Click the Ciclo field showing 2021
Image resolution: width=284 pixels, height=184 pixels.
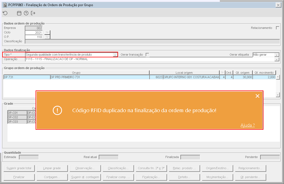click(x=34, y=33)
